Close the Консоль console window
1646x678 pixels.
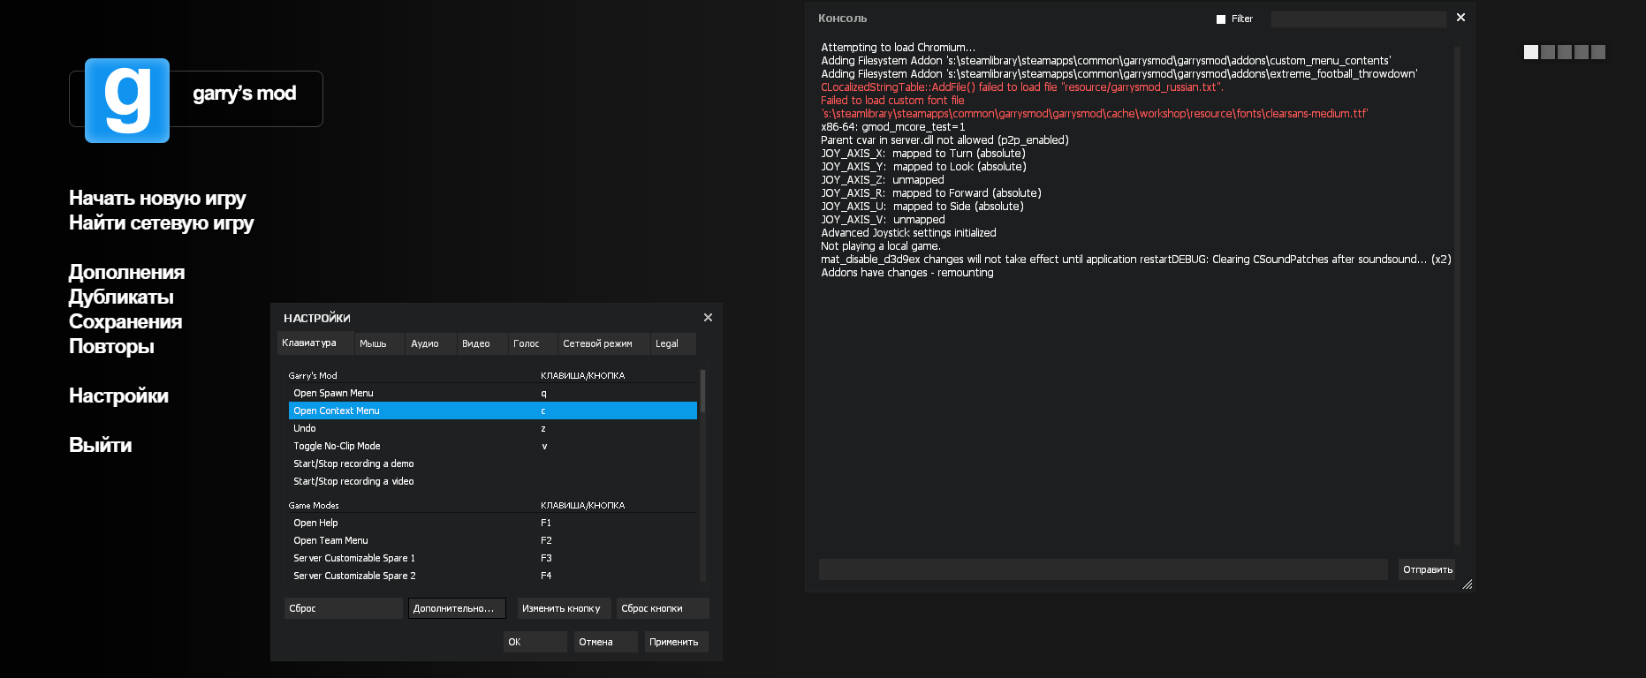click(1460, 18)
